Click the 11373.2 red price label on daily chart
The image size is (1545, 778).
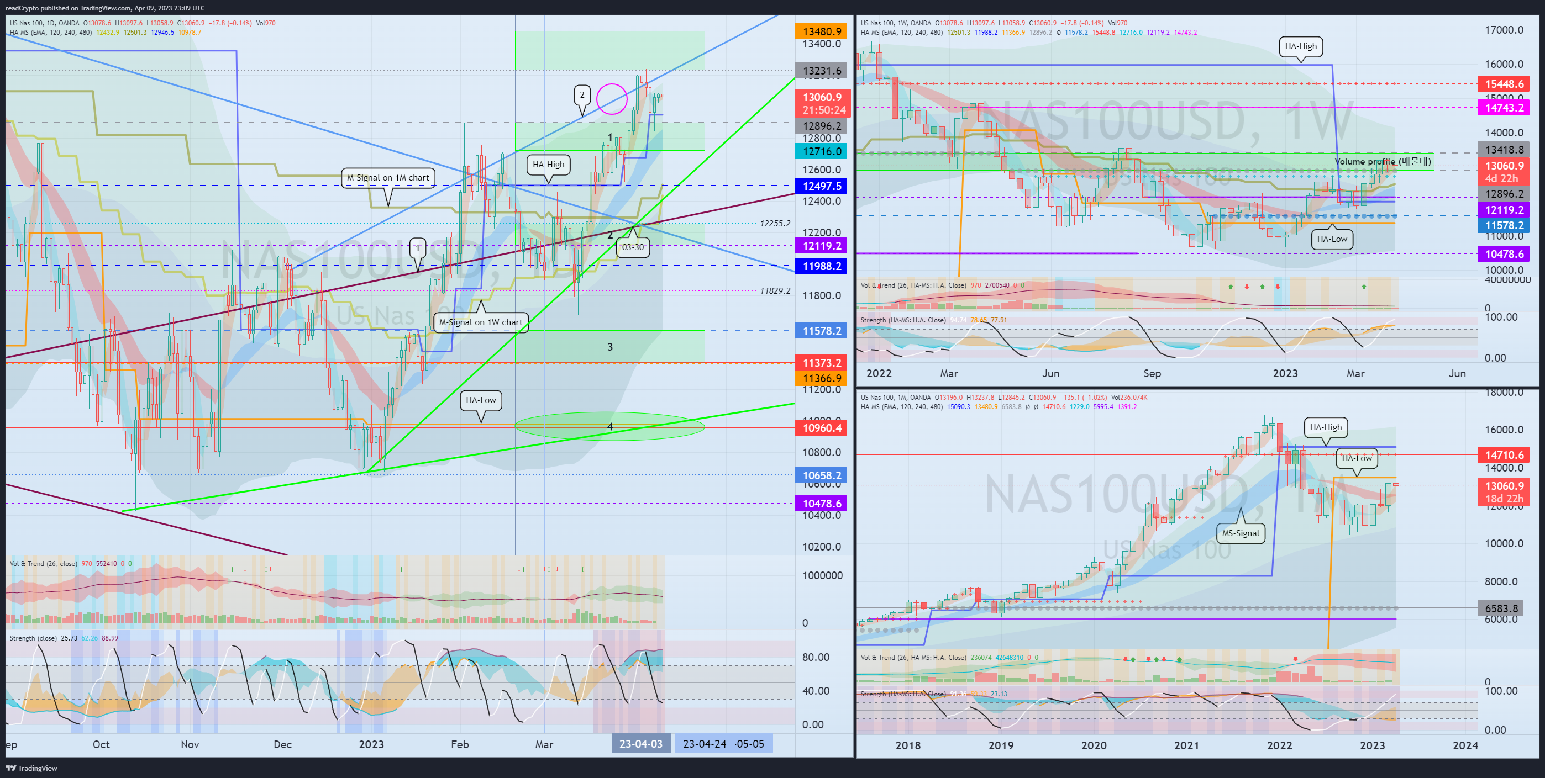pos(822,363)
